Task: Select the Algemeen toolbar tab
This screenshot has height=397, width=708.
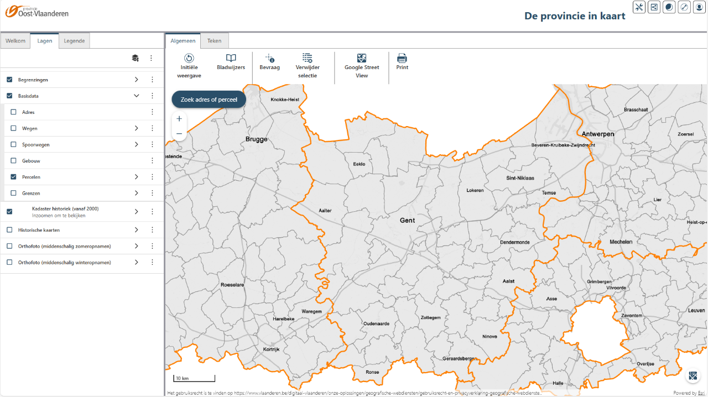Action: point(183,41)
